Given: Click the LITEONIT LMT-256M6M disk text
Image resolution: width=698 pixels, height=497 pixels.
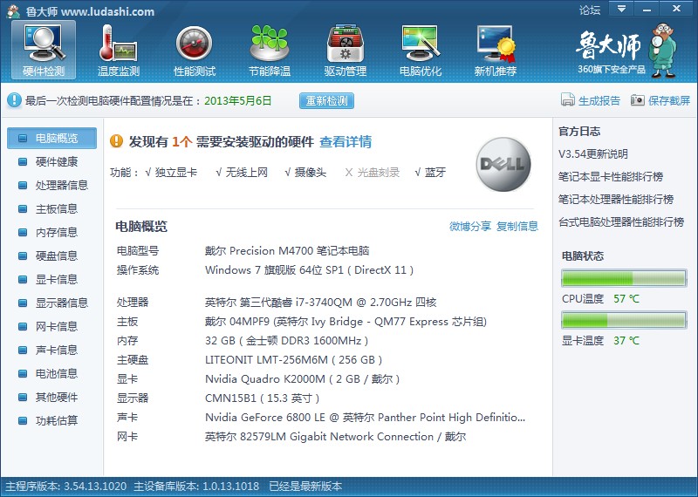Looking at the screenshot, I should [x=293, y=360].
